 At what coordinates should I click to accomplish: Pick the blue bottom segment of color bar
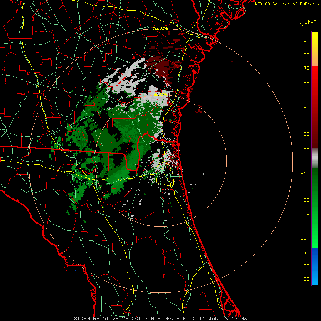(315, 267)
